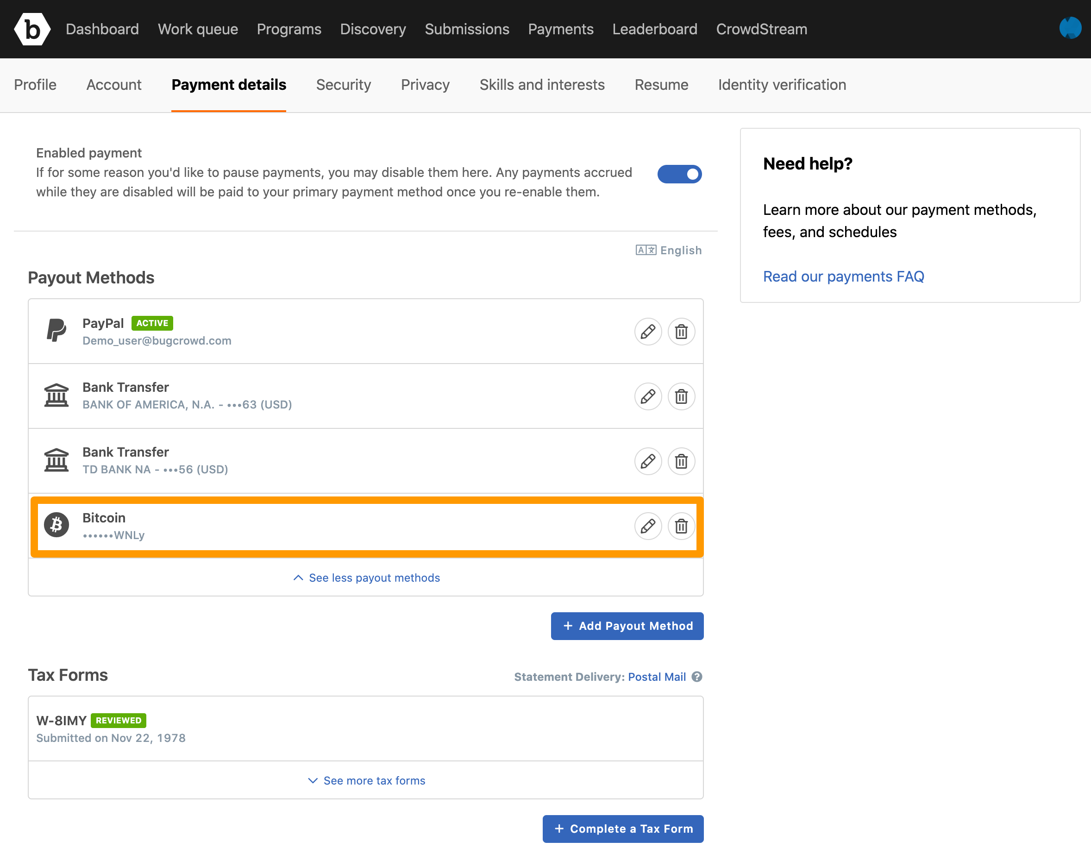Screen dimensions: 1091x854
Task: Click the edit icon for TD Bank method
Action: point(648,461)
